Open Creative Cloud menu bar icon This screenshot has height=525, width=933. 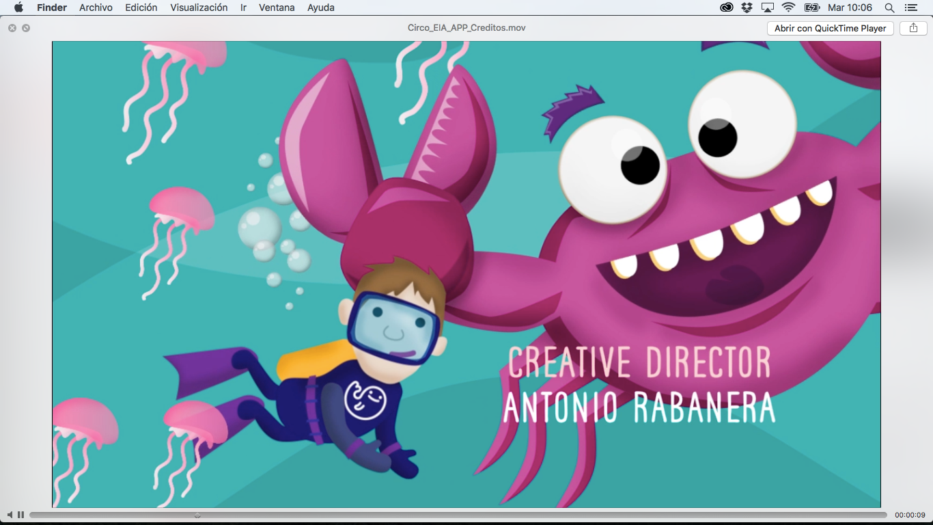click(727, 8)
